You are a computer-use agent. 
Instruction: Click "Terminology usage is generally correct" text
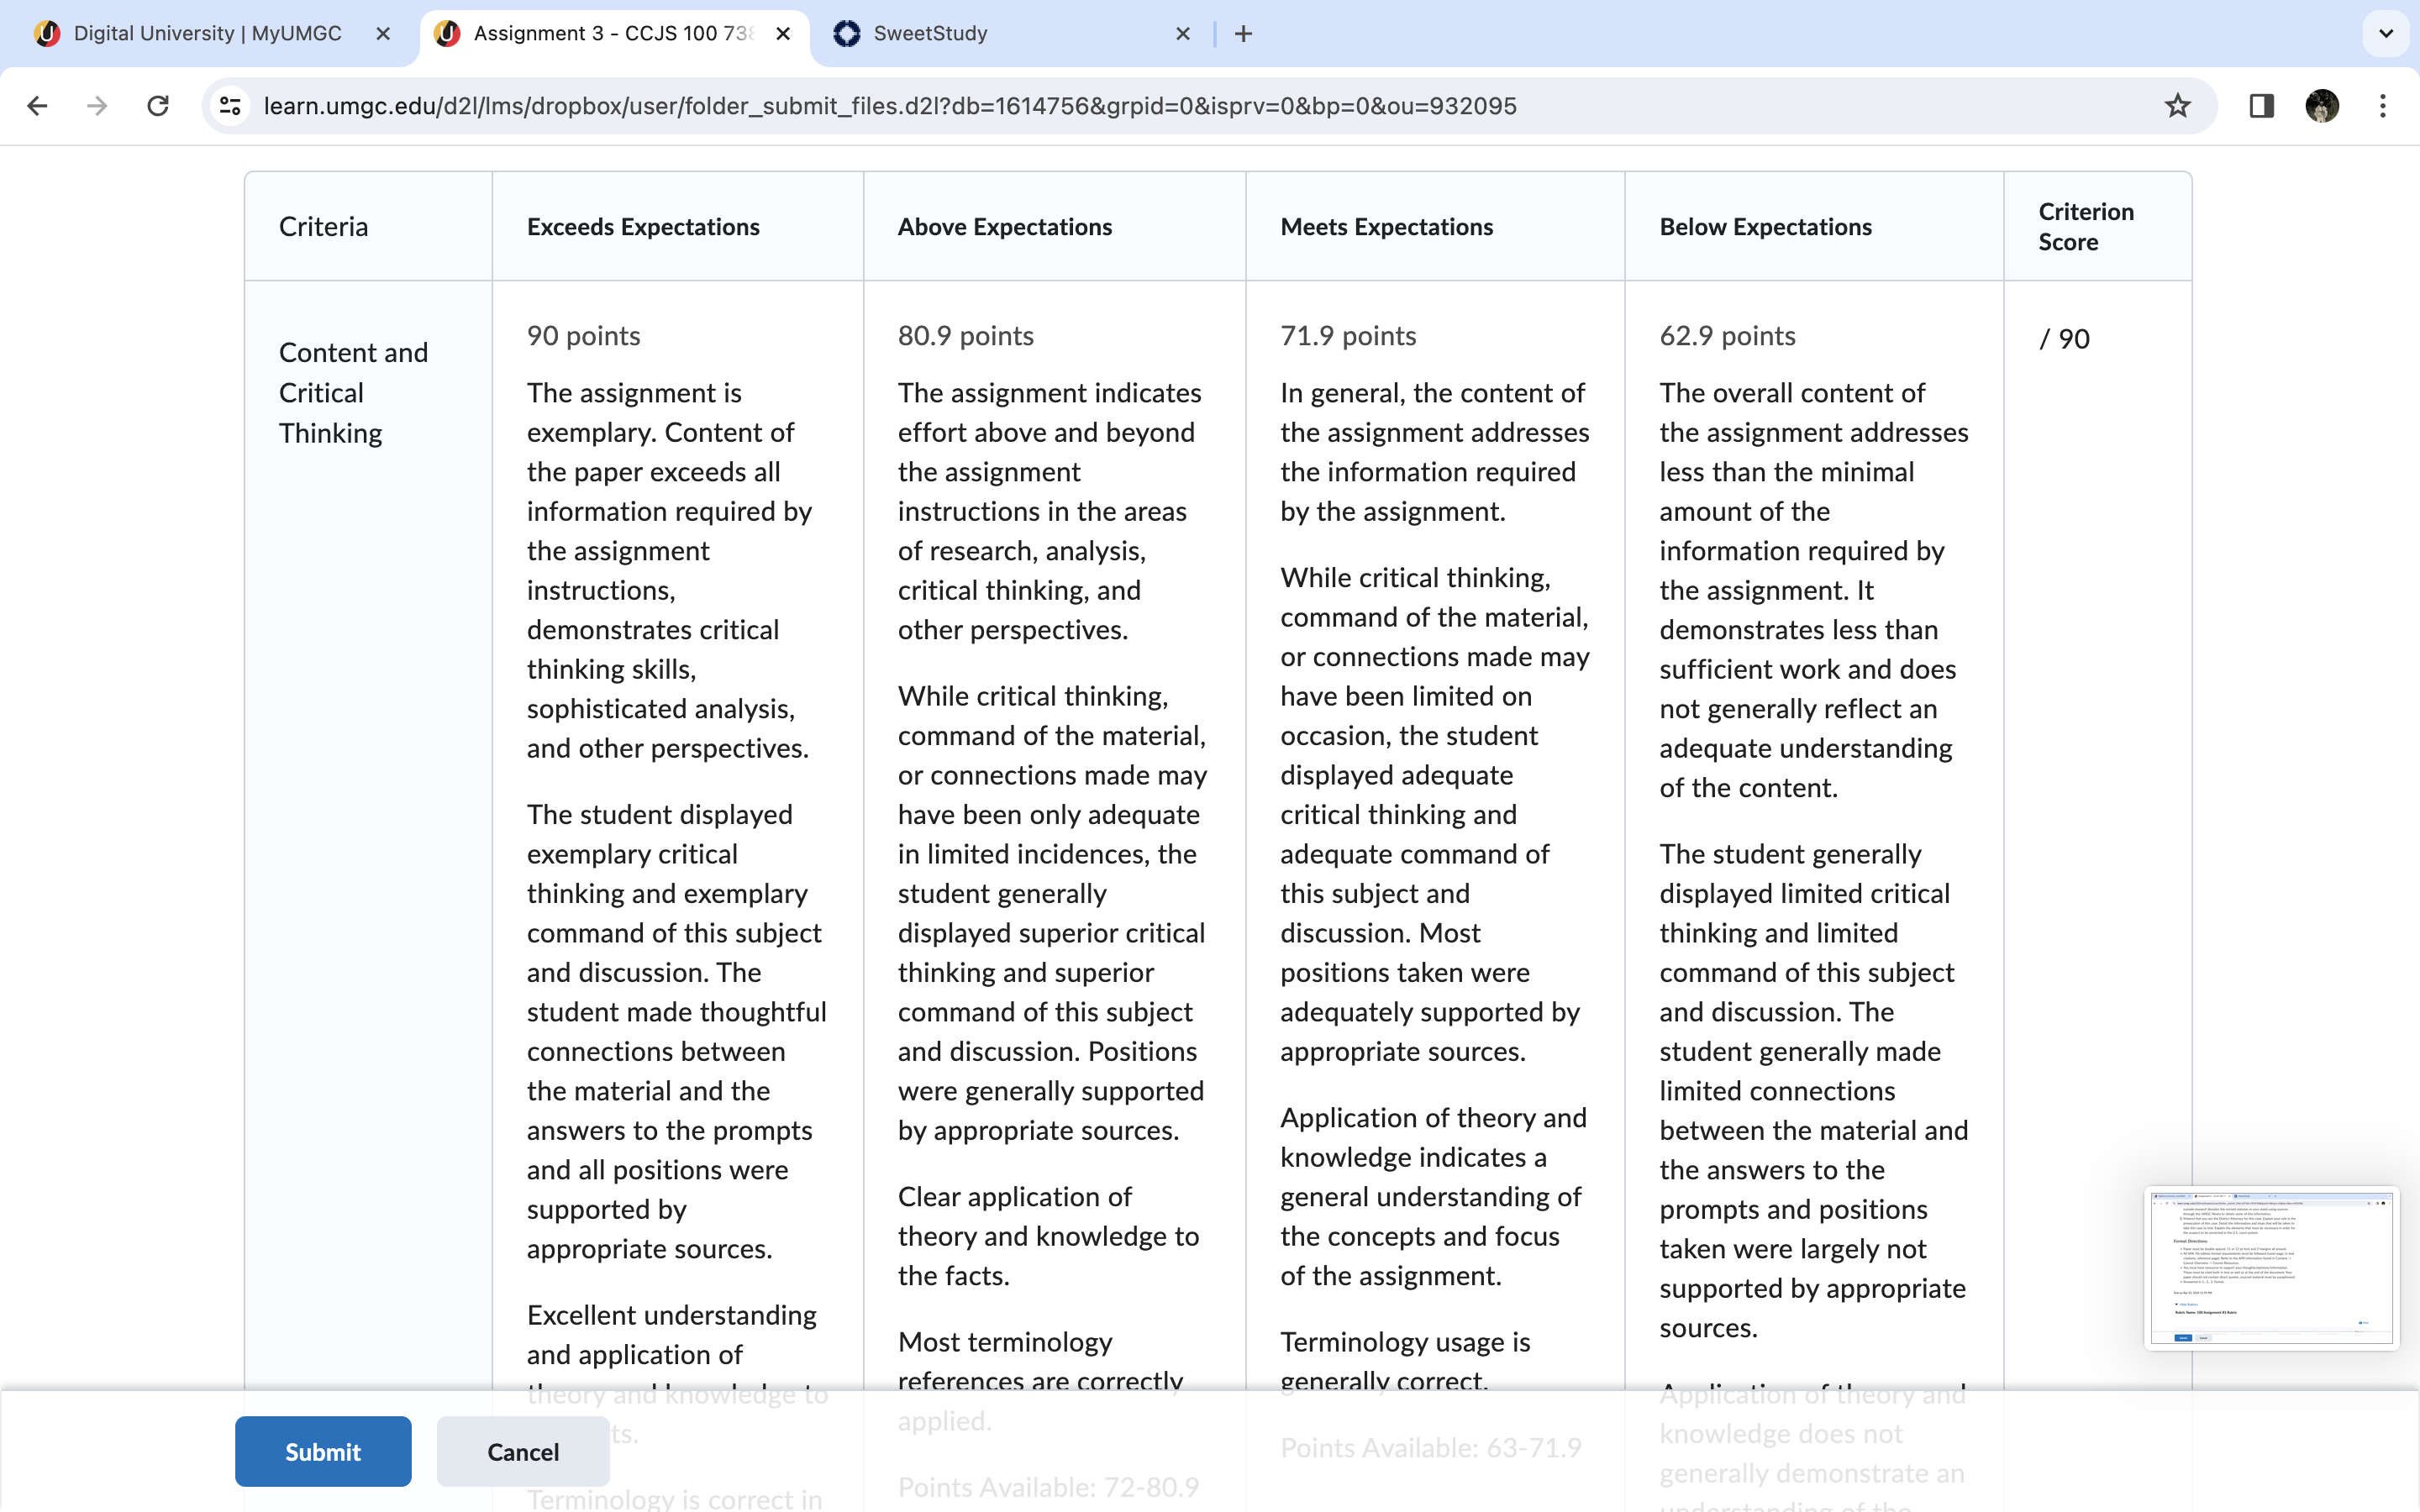click(x=1405, y=1360)
